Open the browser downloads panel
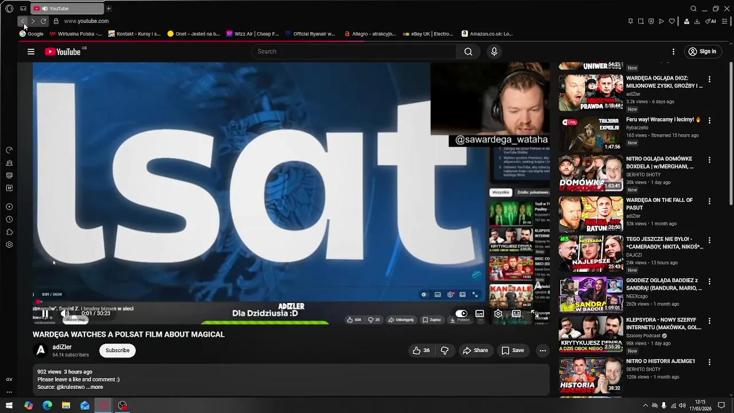Image resolution: width=734 pixels, height=413 pixels. coord(697,21)
